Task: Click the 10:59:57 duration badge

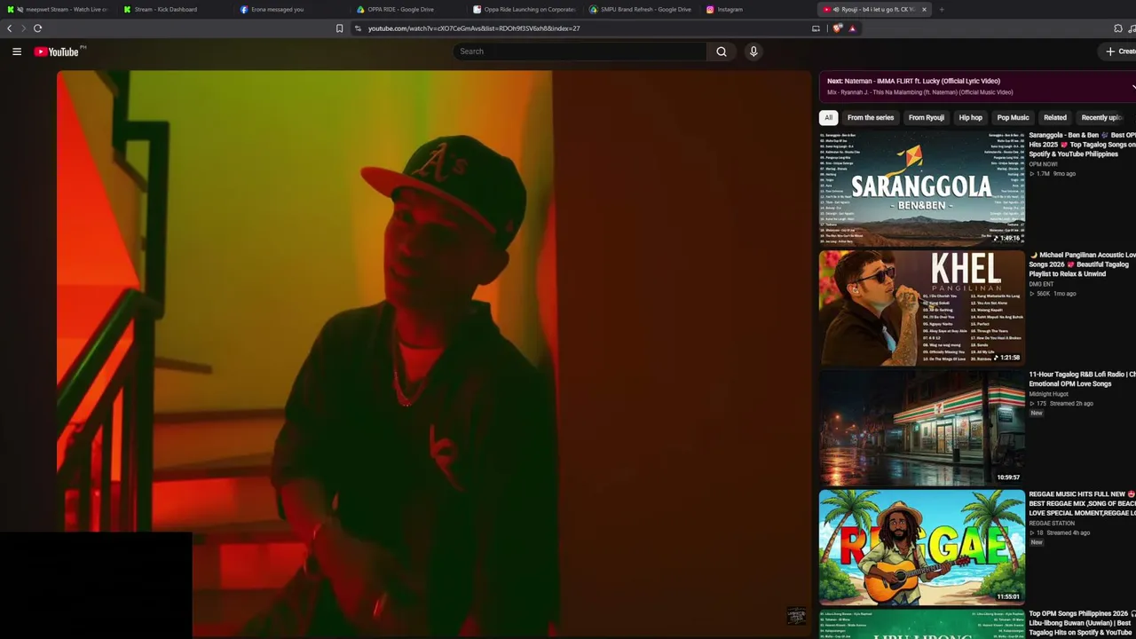Action: pos(1008,477)
